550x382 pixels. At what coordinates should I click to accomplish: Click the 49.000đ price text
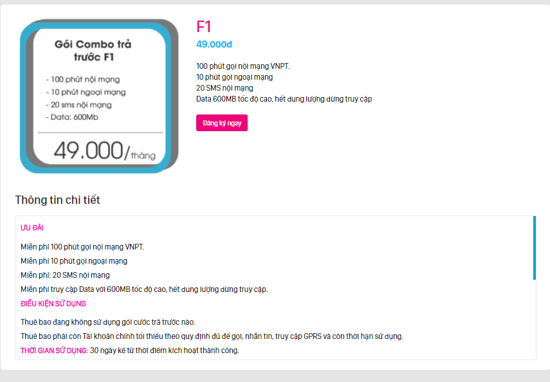pos(214,44)
